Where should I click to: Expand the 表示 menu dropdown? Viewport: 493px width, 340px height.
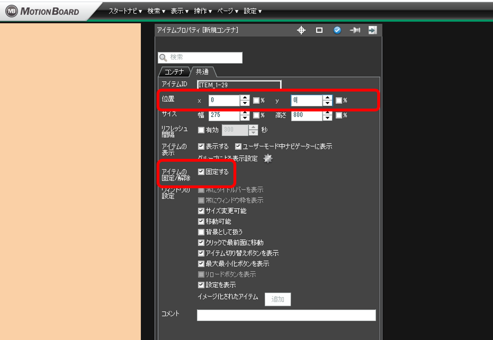tap(177, 10)
